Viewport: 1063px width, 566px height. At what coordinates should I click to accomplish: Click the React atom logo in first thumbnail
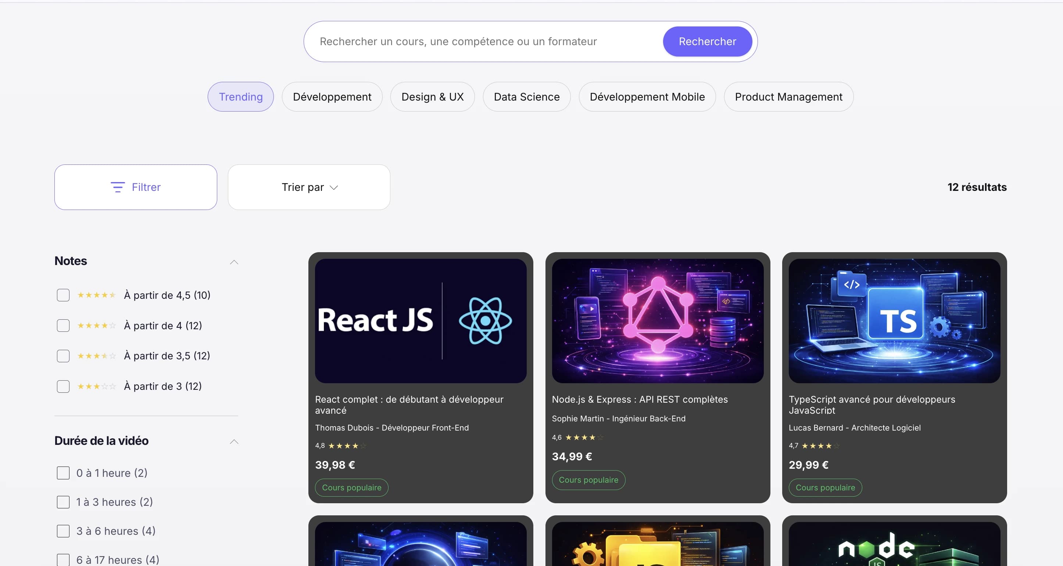pos(485,320)
